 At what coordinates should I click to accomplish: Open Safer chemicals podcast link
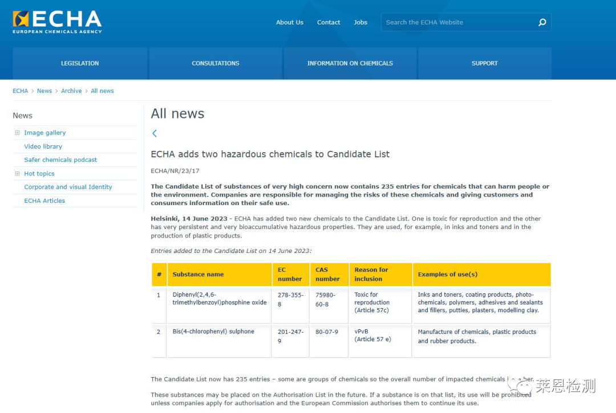(60, 160)
